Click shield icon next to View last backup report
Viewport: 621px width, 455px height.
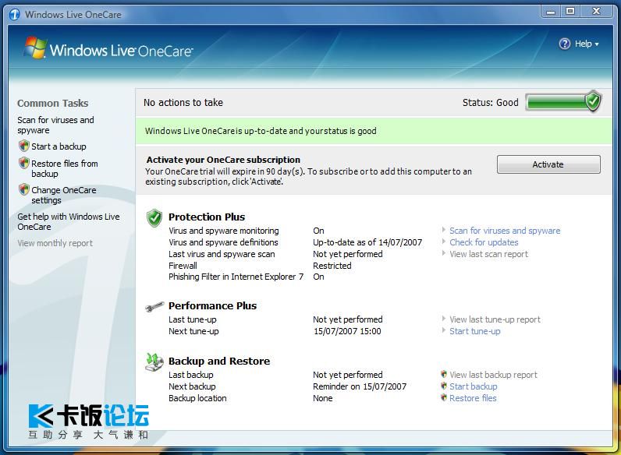tap(444, 374)
